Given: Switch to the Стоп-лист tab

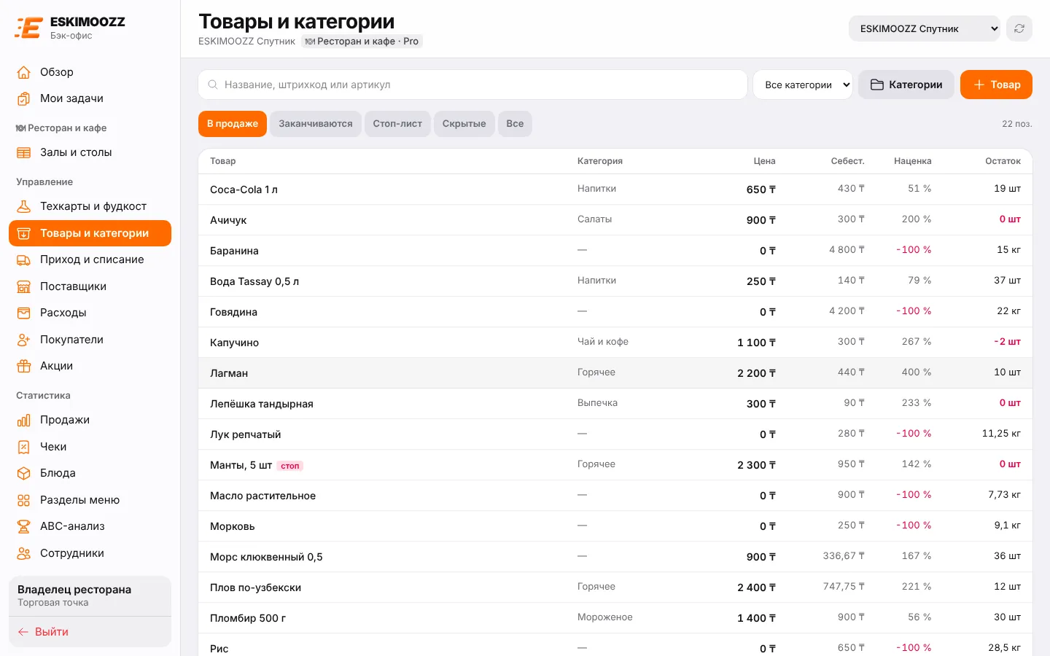Looking at the screenshot, I should click(397, 124).
